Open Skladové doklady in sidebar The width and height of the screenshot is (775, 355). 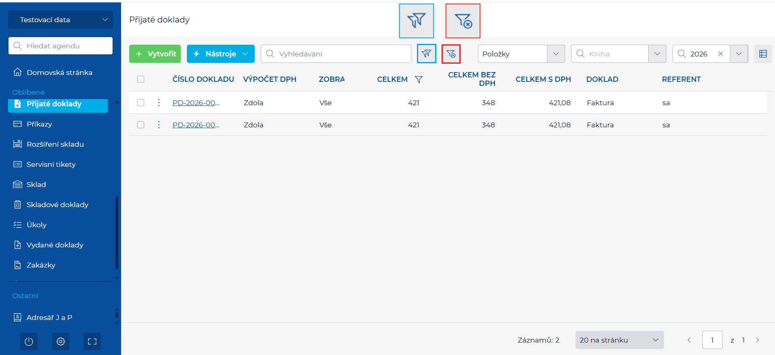pyautogui.click(x=58, y=205)
